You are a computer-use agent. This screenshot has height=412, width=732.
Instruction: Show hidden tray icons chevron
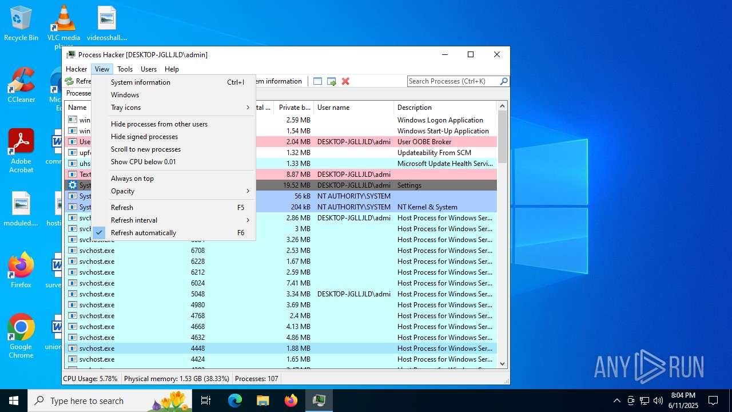pyautogui.click(x=616, y=401)
